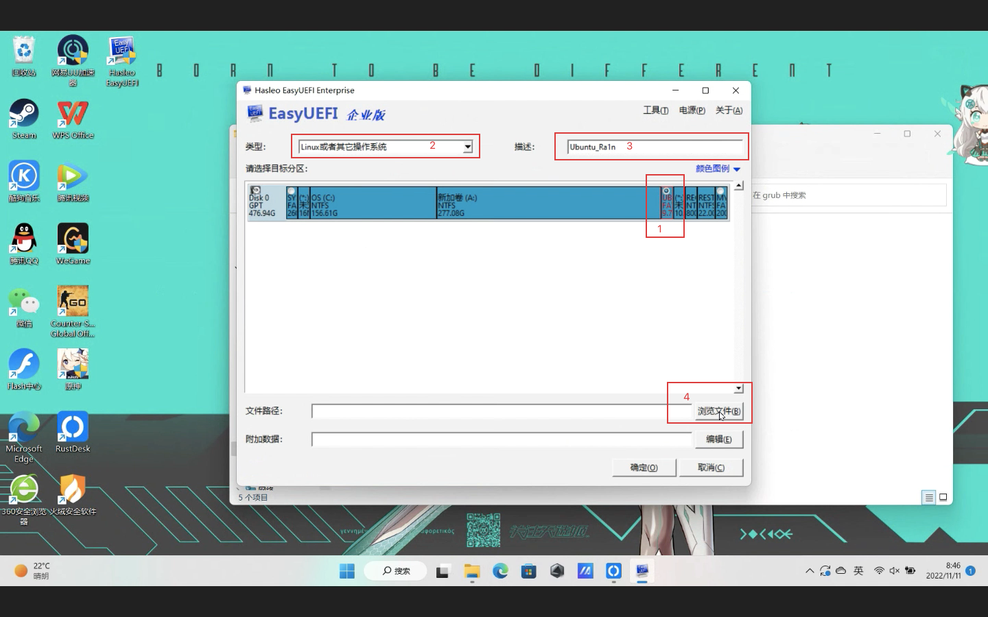Viewport: 988px width, 617px height.
Task: Click the partition list scroll-up arrow
Action: click(739, 186)
